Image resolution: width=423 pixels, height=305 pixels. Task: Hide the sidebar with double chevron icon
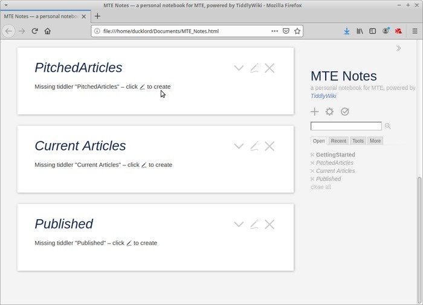(398, 48)
